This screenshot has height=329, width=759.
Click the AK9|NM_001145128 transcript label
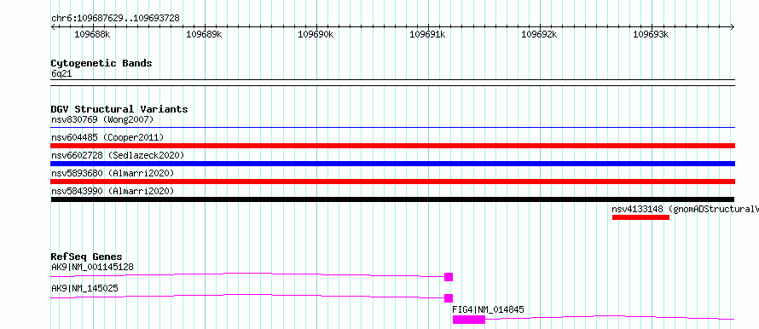point(92,267)
